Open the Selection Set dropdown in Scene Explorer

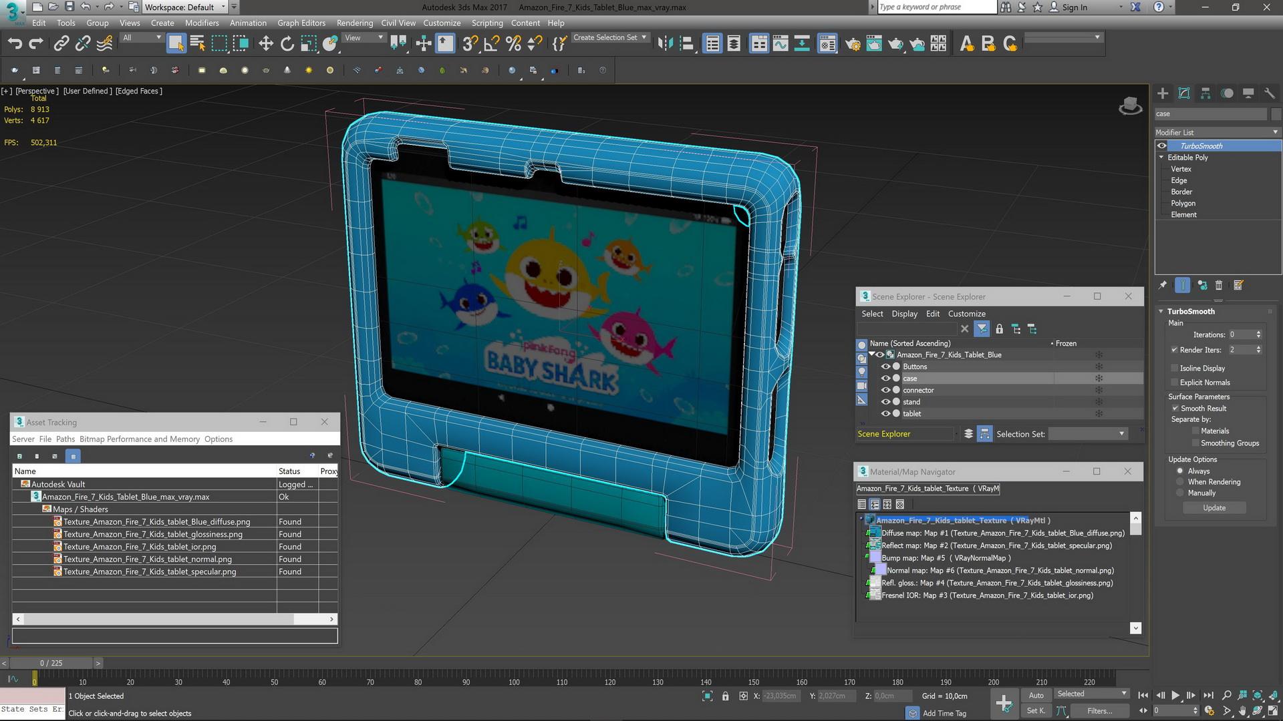pos(1087,434)
